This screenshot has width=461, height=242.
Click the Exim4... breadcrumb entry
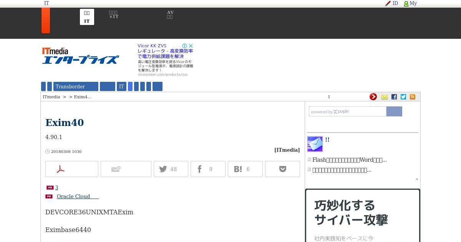[x=83, y=97]
